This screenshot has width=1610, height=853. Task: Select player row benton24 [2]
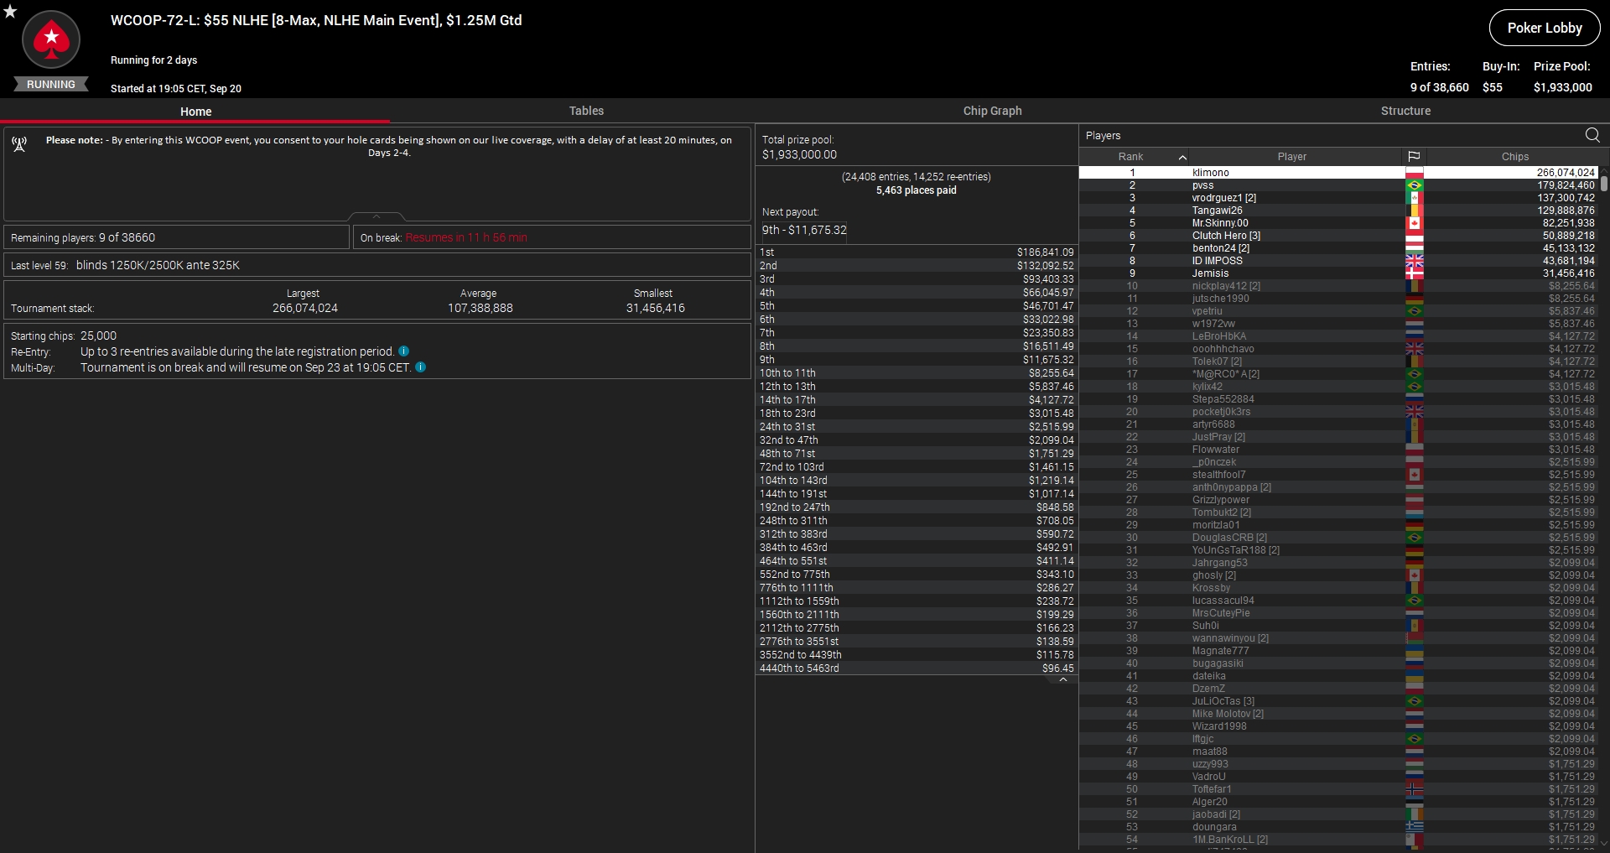(1338, 248)
